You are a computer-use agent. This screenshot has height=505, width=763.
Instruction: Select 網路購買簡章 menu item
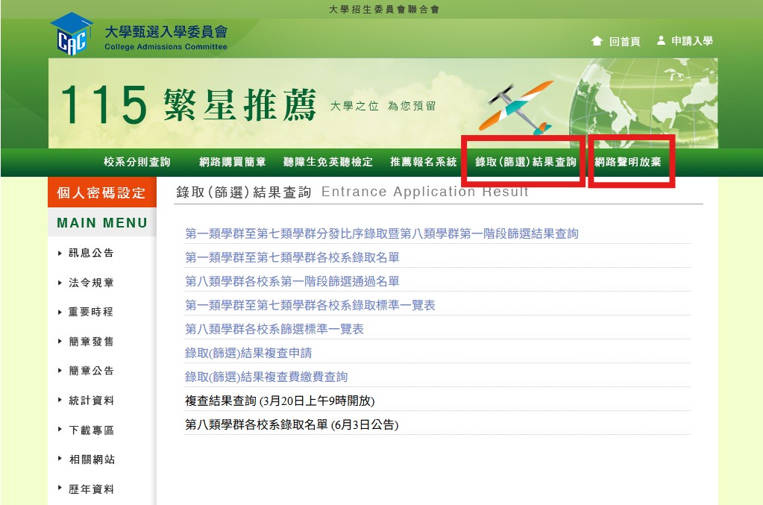pos(233,162)
